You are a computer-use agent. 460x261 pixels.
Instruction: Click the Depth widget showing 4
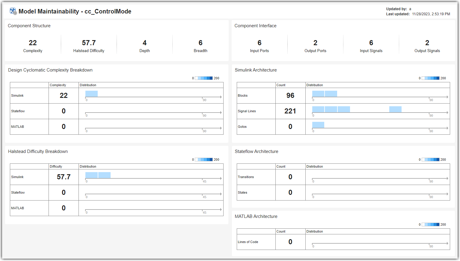click(144, 46)
